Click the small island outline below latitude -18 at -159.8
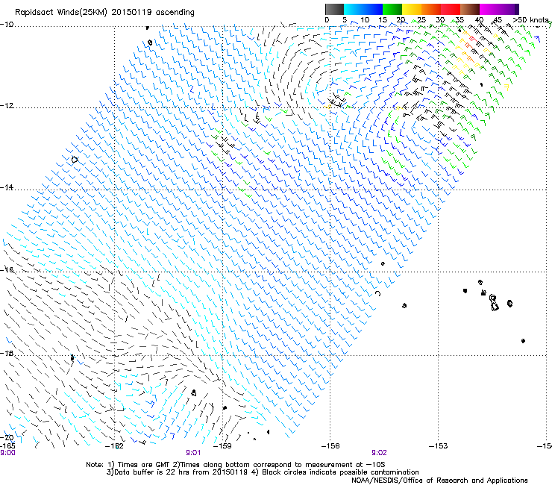552x485 pixels. point(194,392)
